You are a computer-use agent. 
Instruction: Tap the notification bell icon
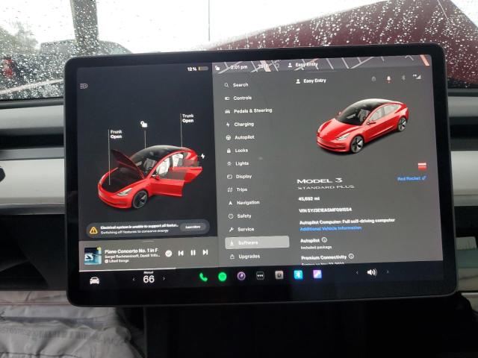388,79
